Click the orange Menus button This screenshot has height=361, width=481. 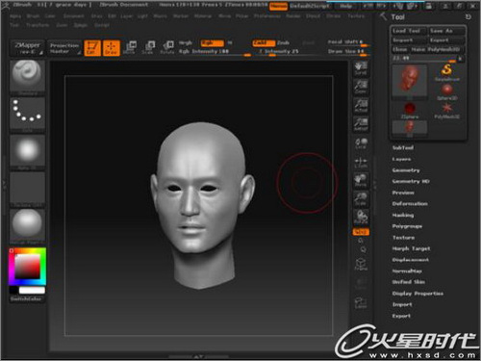point(278,6)
